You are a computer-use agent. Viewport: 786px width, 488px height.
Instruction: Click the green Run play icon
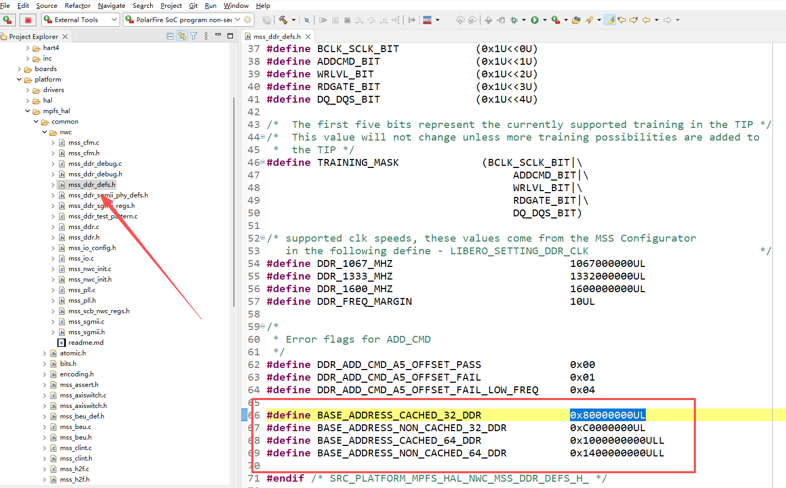(535, 20)
